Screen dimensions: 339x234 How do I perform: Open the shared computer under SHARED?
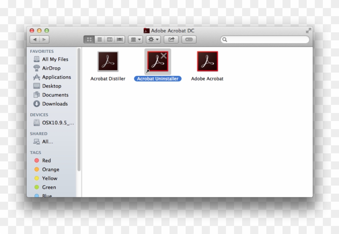(x=46, y=142)
